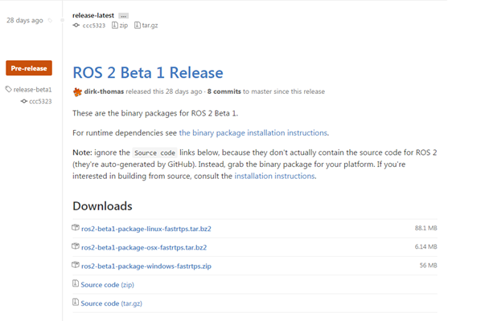Download Source code (tar.gz)
The image size is (485, 321).
(111, 303)
